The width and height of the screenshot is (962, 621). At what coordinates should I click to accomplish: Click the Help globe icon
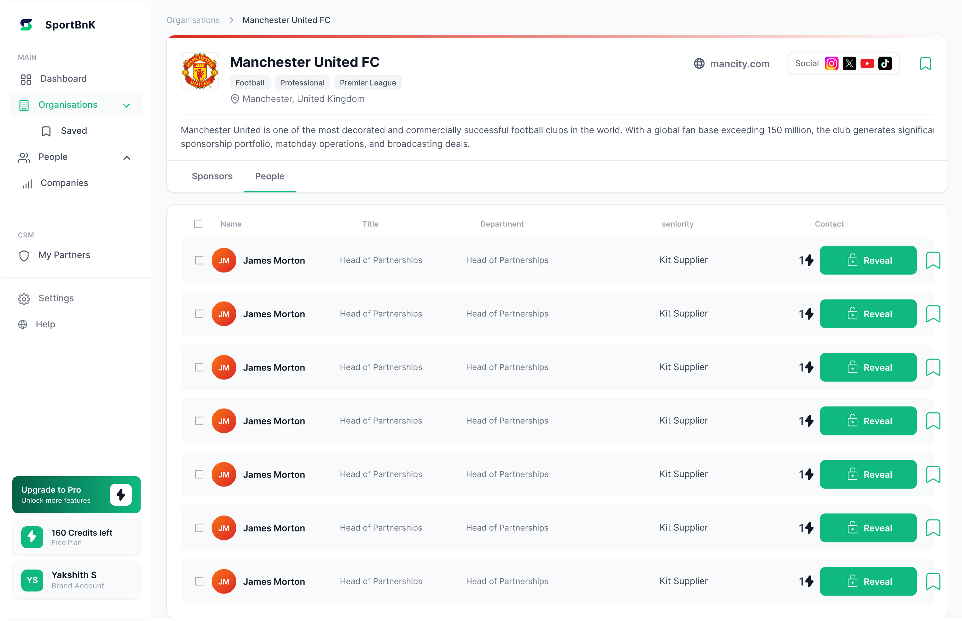pyautogui.click(x=23, y=324)
